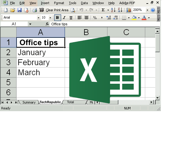Select row 5 header
The height and width of the screenshot is (143, 183).
(8, 82)
